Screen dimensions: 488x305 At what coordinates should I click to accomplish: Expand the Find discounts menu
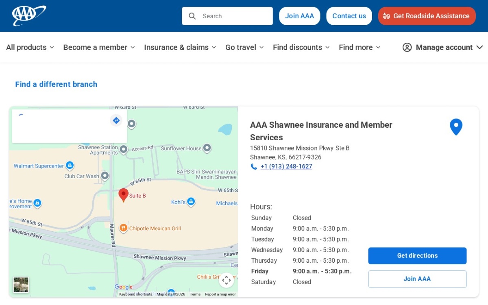point(301,47)
